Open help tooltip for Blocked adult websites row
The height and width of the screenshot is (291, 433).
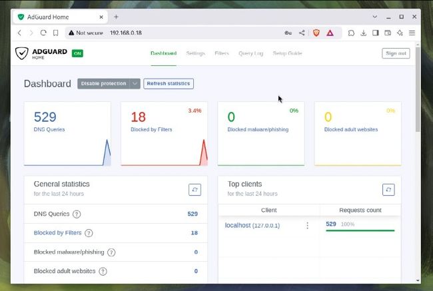(103, 271)
